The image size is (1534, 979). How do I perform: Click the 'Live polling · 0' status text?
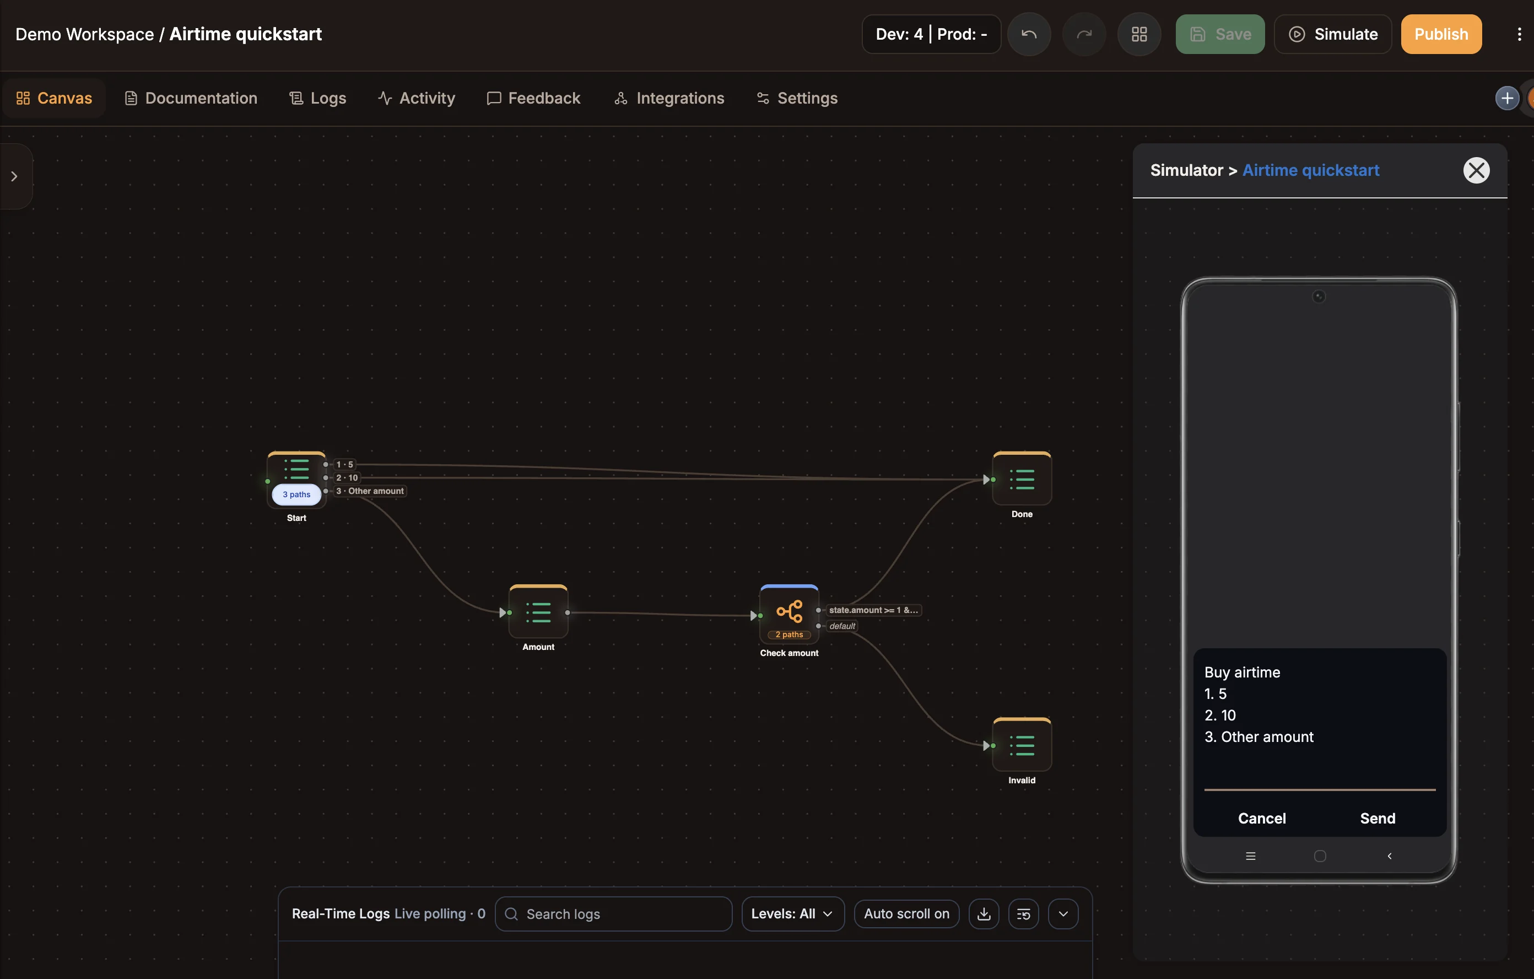[x=440, y=914]
